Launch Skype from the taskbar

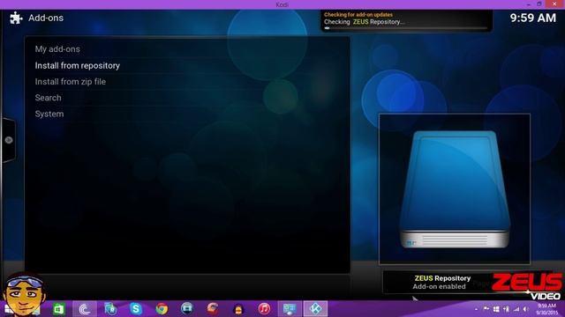(x=136, y=309)
